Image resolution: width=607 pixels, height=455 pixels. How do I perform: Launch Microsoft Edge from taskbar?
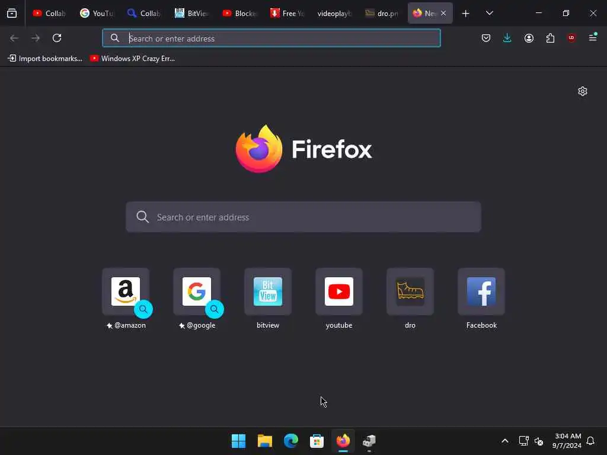pos(290,441)
